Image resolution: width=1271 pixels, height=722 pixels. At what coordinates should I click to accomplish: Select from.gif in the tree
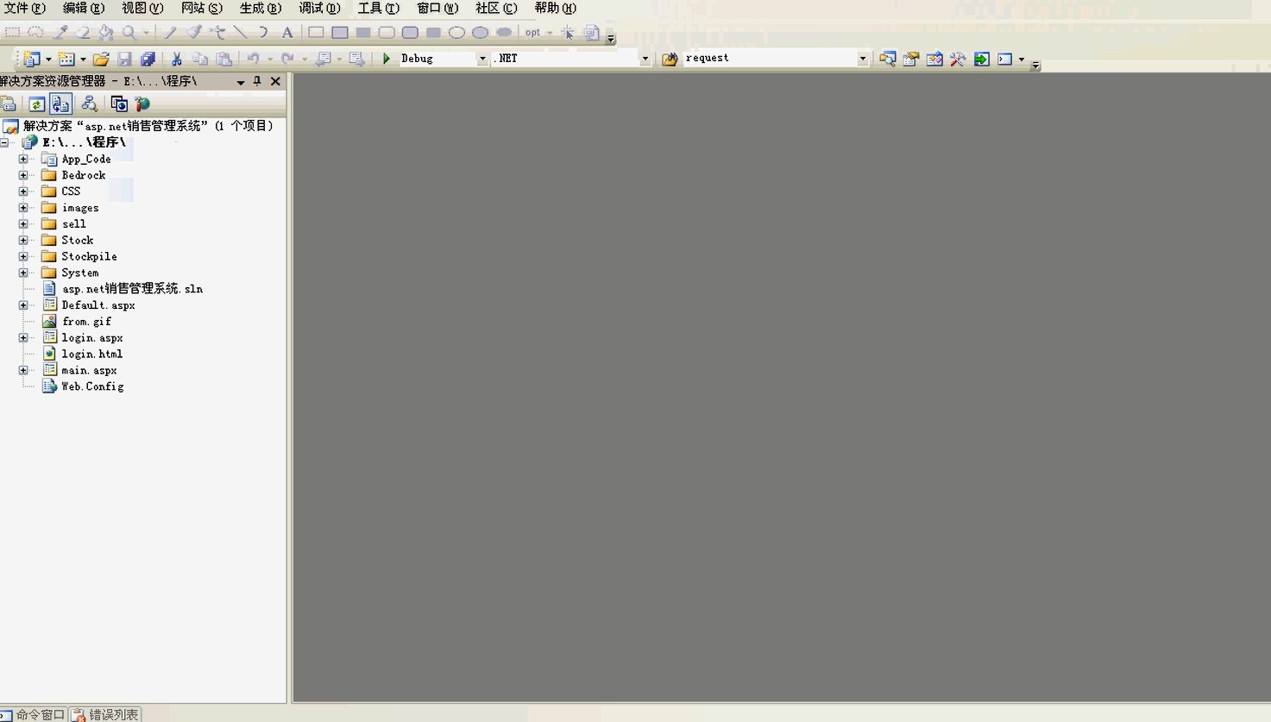[x=86, y=321]
